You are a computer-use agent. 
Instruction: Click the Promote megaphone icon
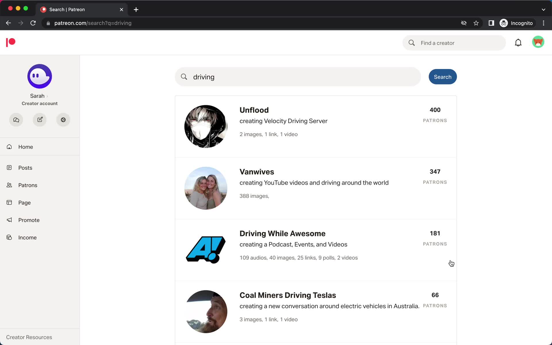click(9, 220)
